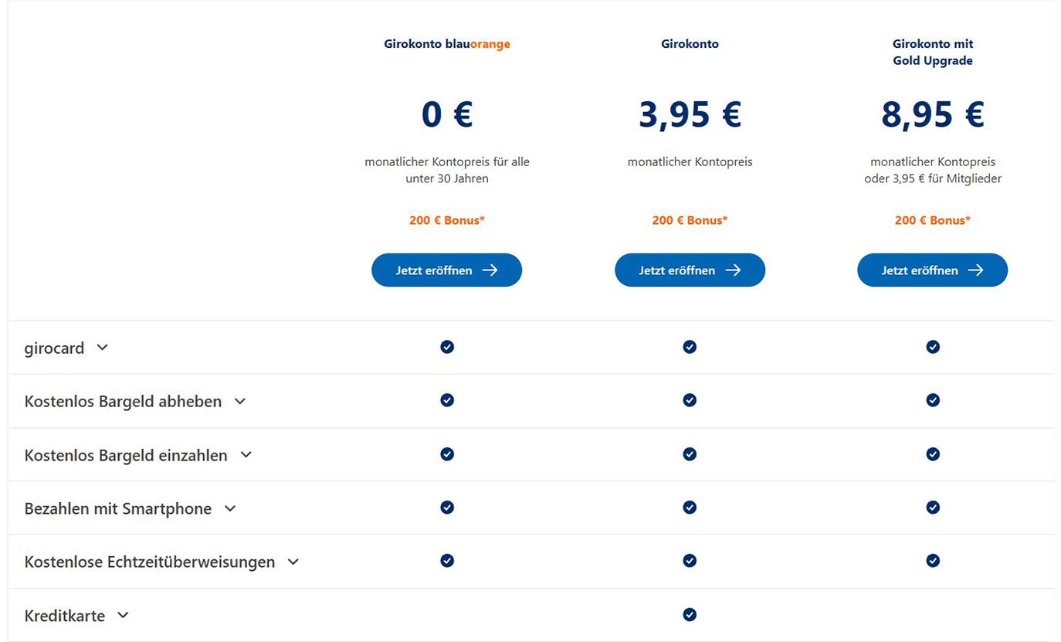Expand Bezahlen mit Smartphone row
This screenshot has height=642, width=1061.
230,508
